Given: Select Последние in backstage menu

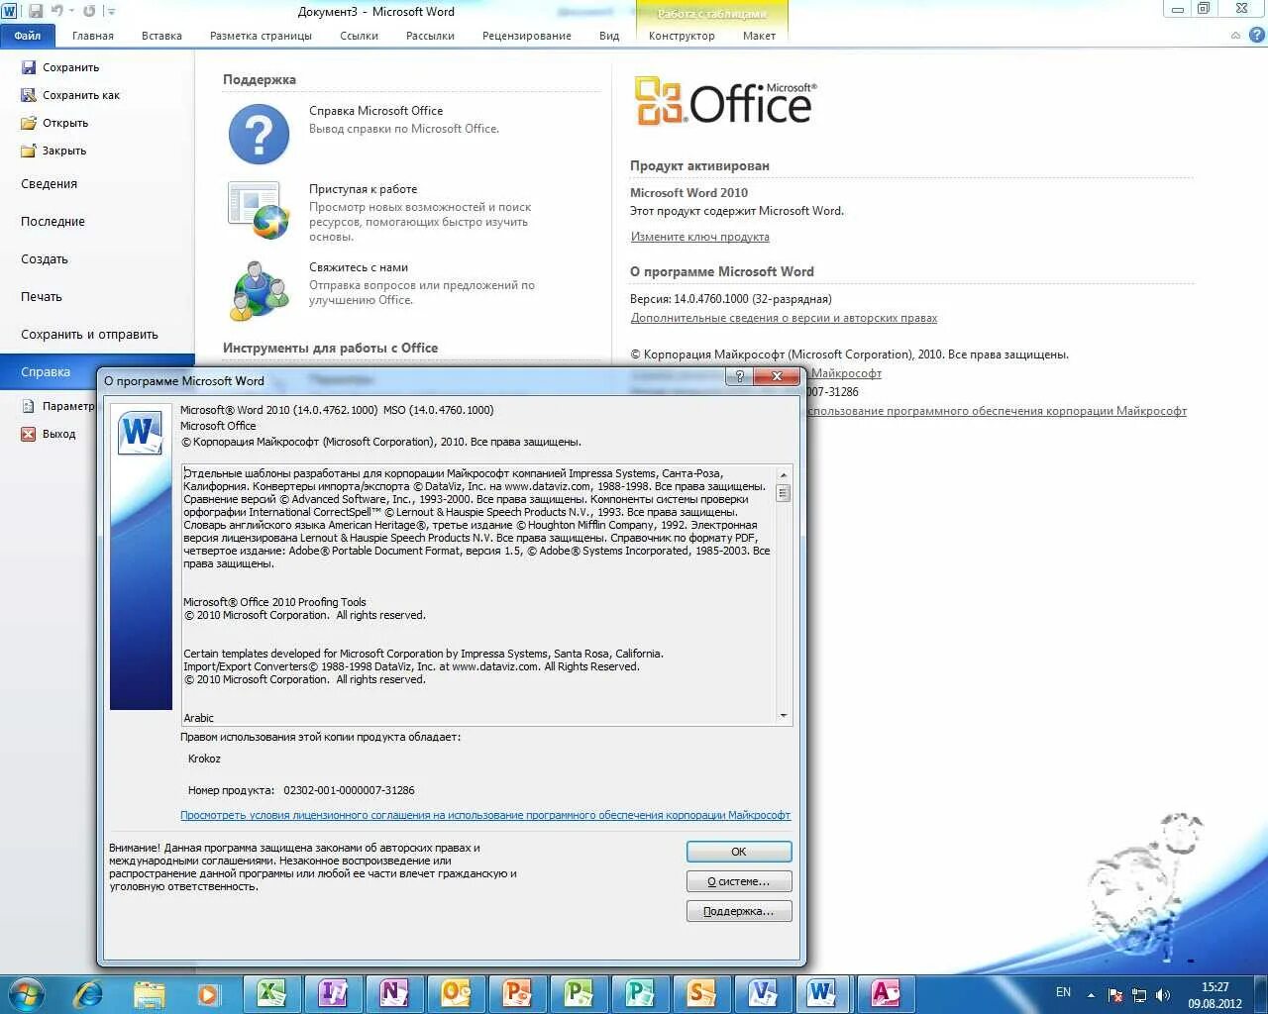Looking at the screenshot, I should pos(97,222).
